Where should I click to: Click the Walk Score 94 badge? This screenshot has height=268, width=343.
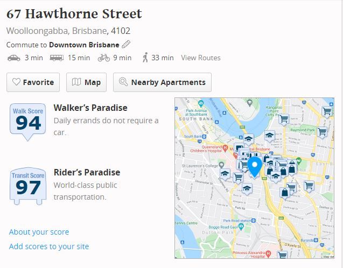[28, 122]
